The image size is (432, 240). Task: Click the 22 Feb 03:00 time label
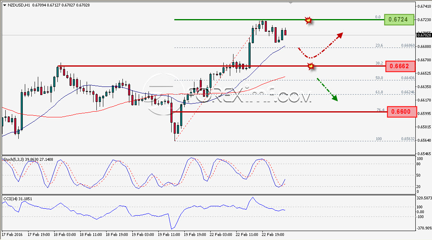pyautogui.click(x=221, y=234)
